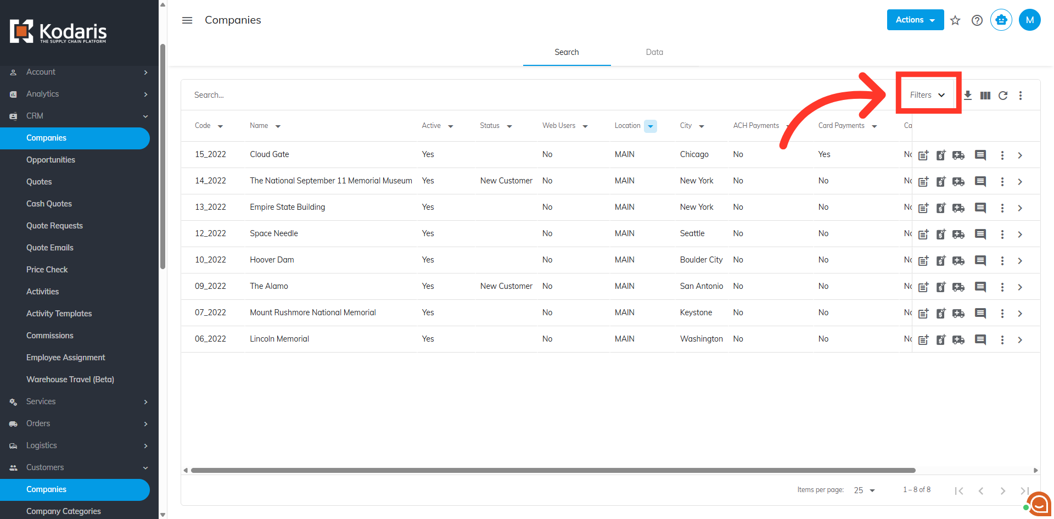Open table toolbar more options menu
The image size is (1054, 519).
(1021, 96)
